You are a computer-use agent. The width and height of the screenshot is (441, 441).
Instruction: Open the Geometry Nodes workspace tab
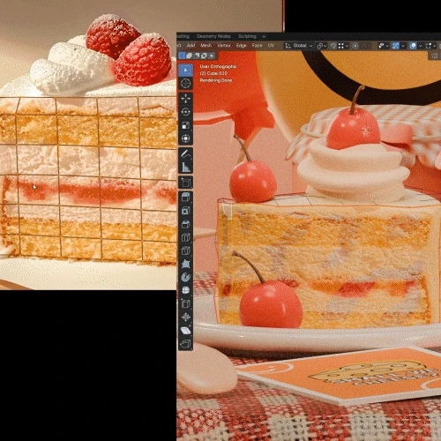[213, 36]
